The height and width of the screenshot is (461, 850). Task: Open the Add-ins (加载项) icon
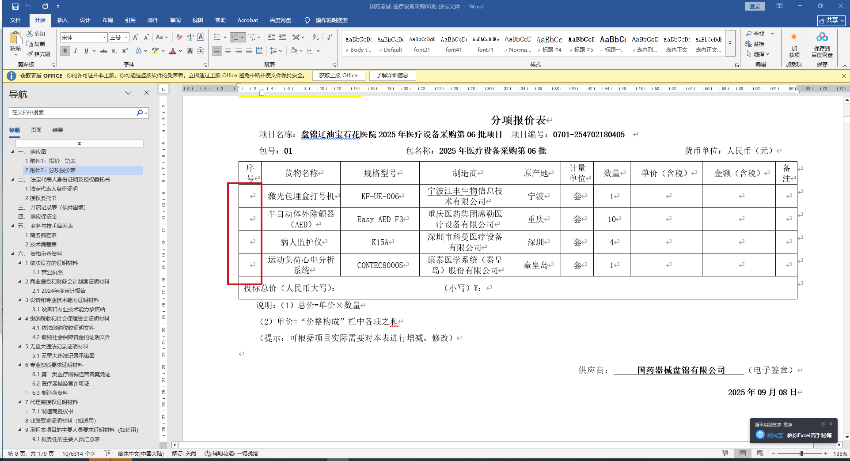point(794,37)
